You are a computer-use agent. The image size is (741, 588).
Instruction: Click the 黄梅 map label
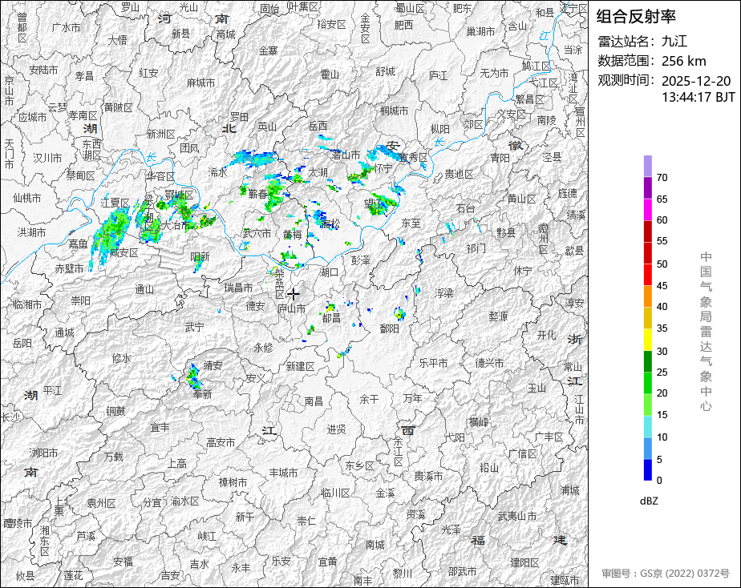(293, 234)
